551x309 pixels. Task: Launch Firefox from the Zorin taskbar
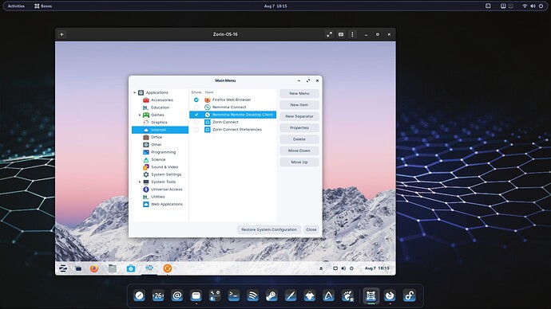tap(93, 268)
